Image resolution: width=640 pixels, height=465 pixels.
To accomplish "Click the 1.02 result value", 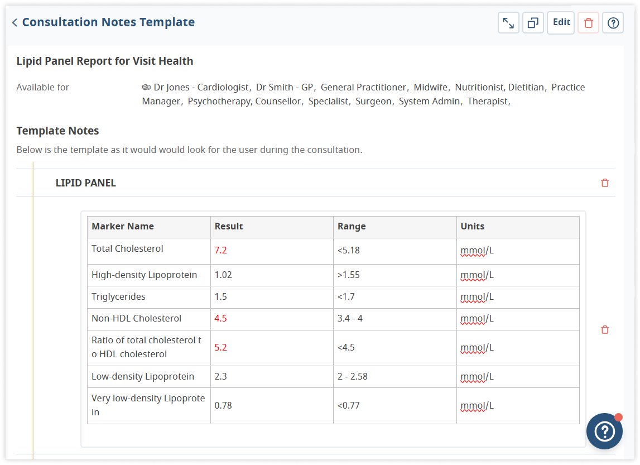I will [223, 275].
